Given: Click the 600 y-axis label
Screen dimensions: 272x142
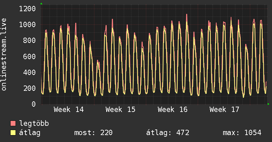Looking at the screenshot, I should point(29,56).
